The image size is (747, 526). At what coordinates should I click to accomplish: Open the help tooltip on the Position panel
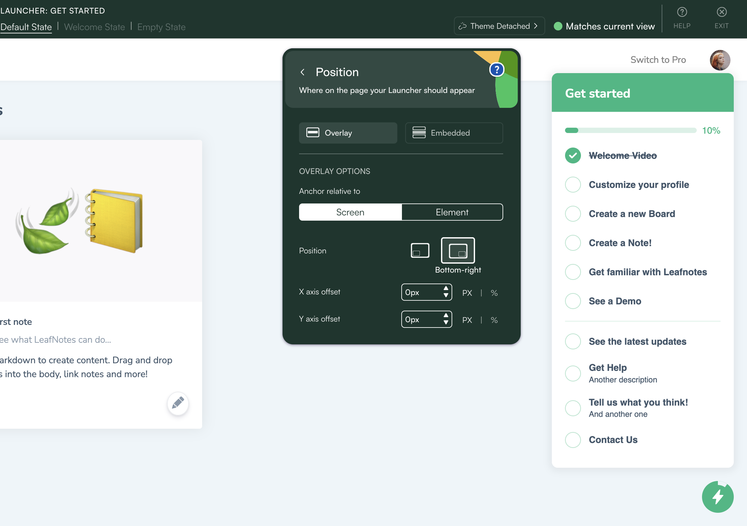point(496,69)
